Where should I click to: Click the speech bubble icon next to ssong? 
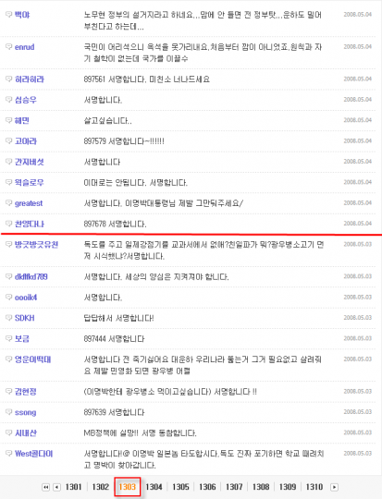click(x=9, y=412)
